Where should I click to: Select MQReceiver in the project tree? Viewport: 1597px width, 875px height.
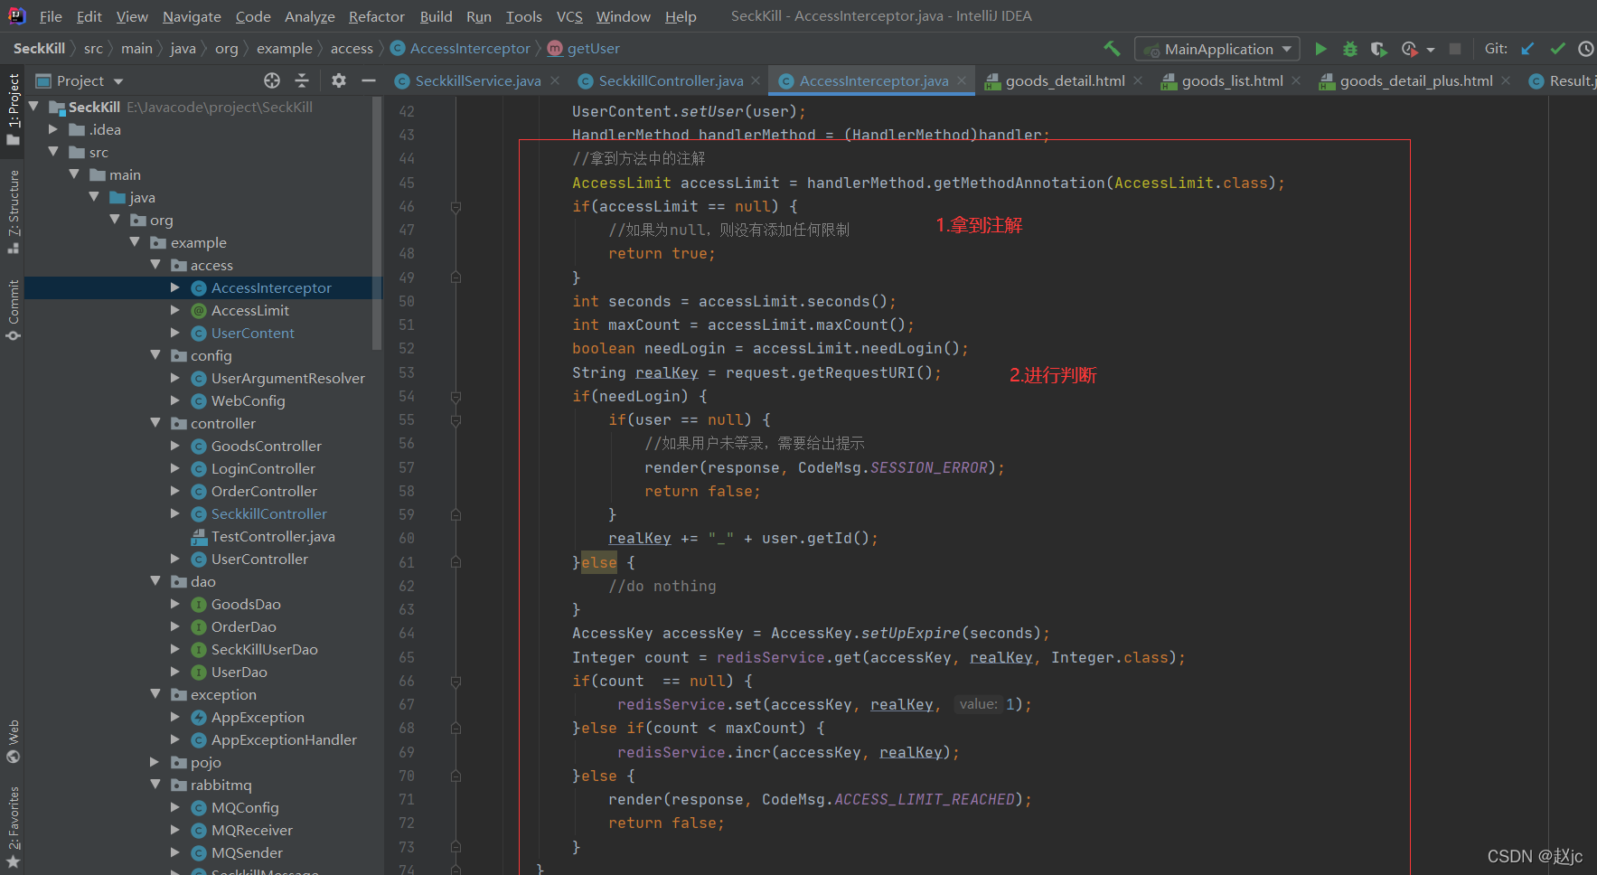tap(251, 830)
